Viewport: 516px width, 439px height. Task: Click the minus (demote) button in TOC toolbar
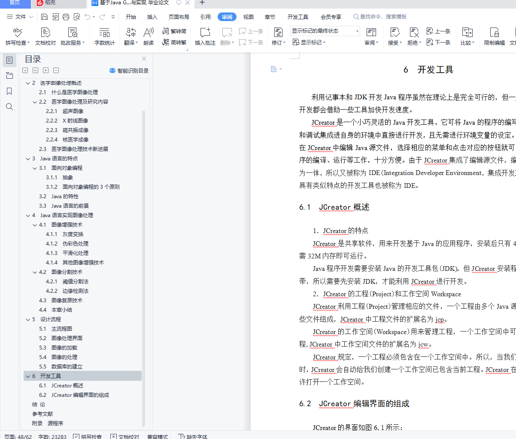click(56, 71)
